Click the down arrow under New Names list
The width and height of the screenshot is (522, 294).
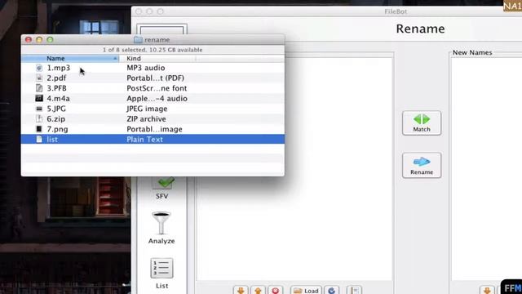(x=487, y=291)
